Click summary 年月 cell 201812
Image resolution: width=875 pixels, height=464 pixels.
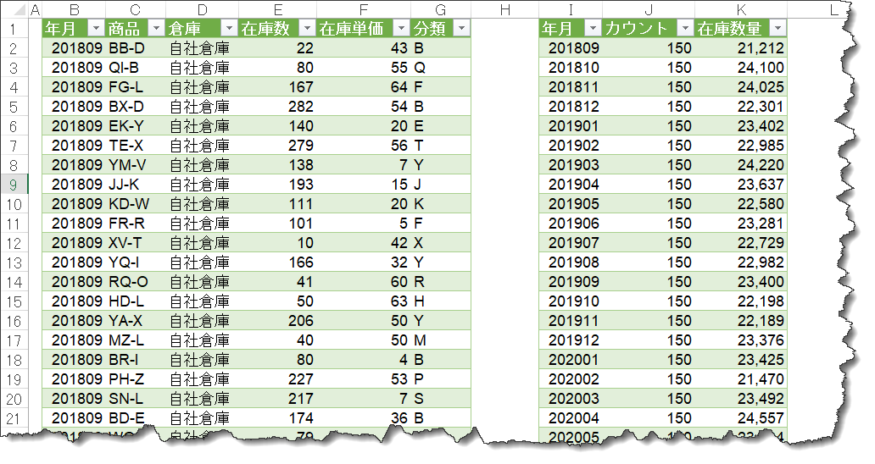tap(571, 107)
